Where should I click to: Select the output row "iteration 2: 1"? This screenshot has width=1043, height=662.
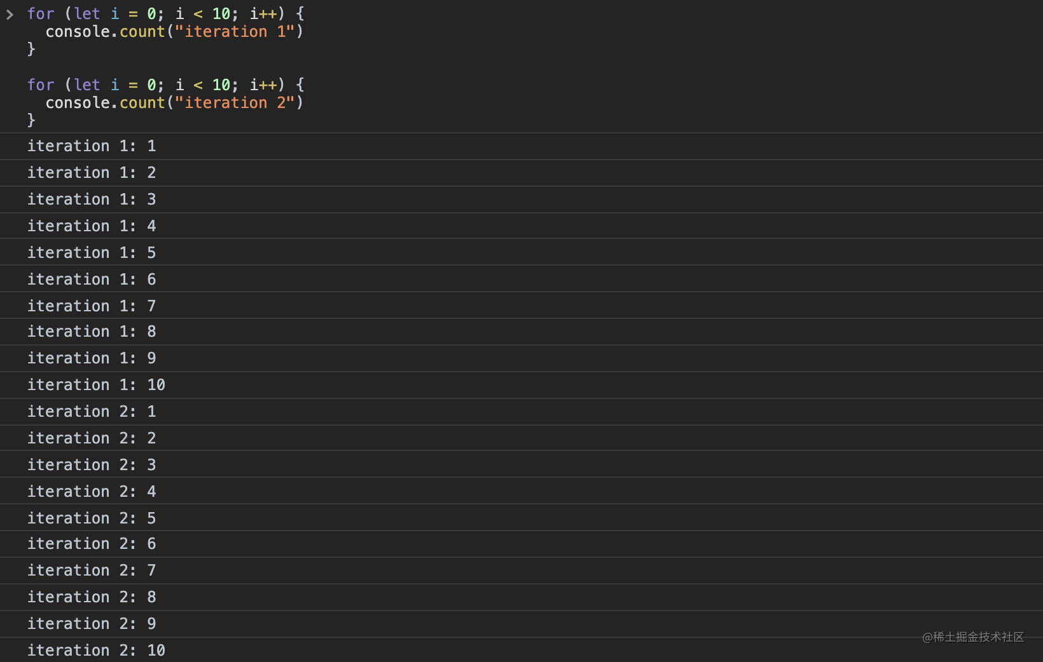coord(521,412)
